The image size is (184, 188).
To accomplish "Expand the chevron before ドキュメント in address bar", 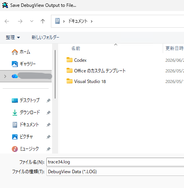I will pos(64,21).
